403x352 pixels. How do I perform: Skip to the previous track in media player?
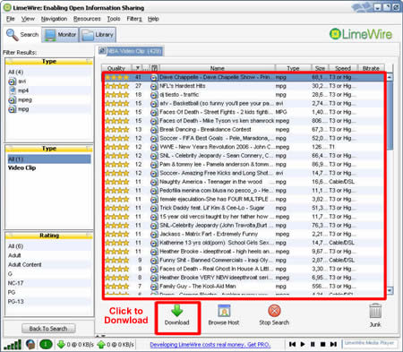292,344
